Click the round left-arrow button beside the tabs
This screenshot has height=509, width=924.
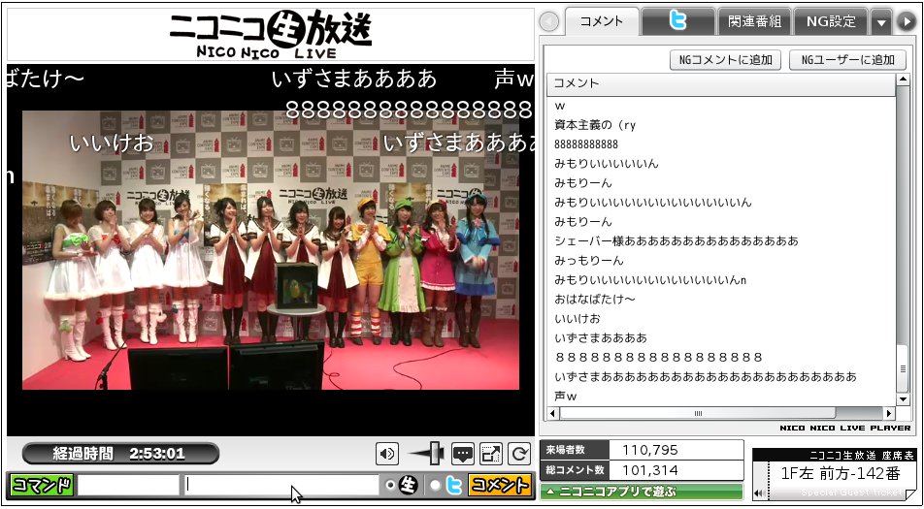[548, 21]
